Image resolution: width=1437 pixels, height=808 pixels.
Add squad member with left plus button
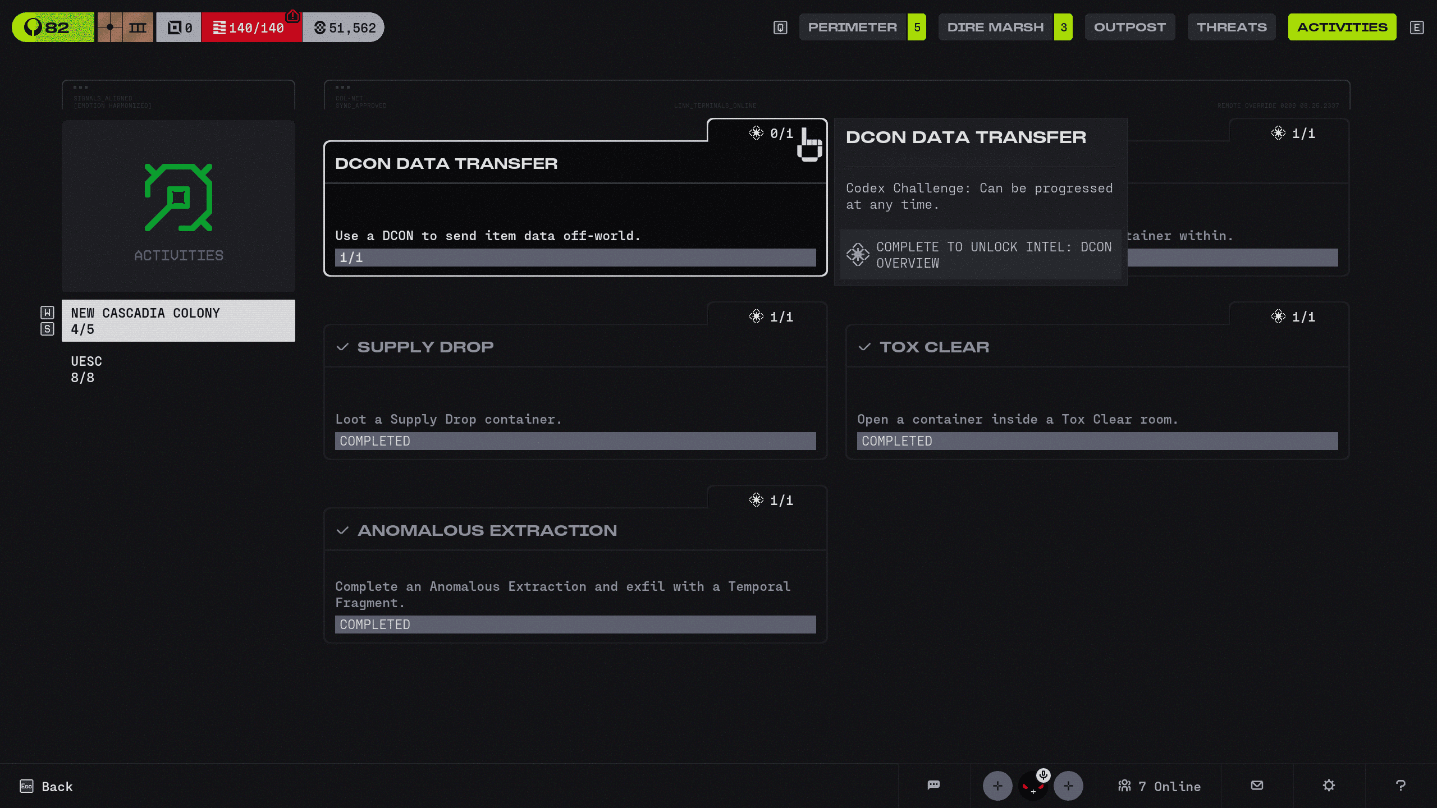(x=997, y=786)
